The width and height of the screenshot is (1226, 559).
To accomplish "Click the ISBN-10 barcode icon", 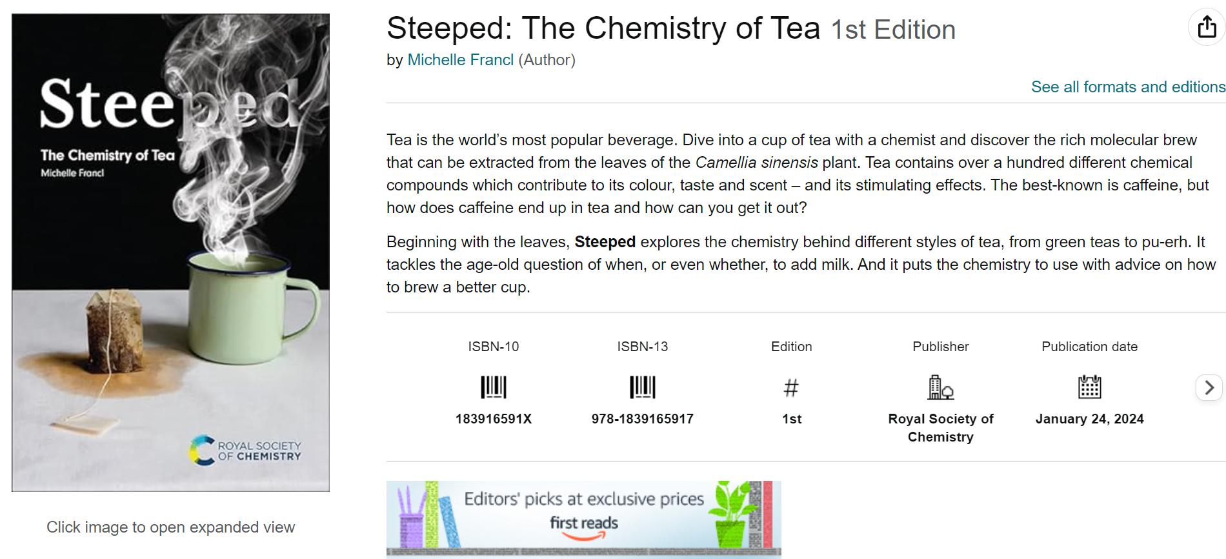I will coord(494,387).
